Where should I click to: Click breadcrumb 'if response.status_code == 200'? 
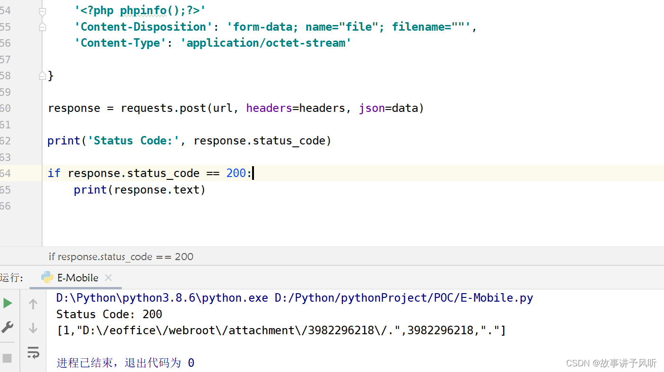pyautogui.click(x=121, y=257)
